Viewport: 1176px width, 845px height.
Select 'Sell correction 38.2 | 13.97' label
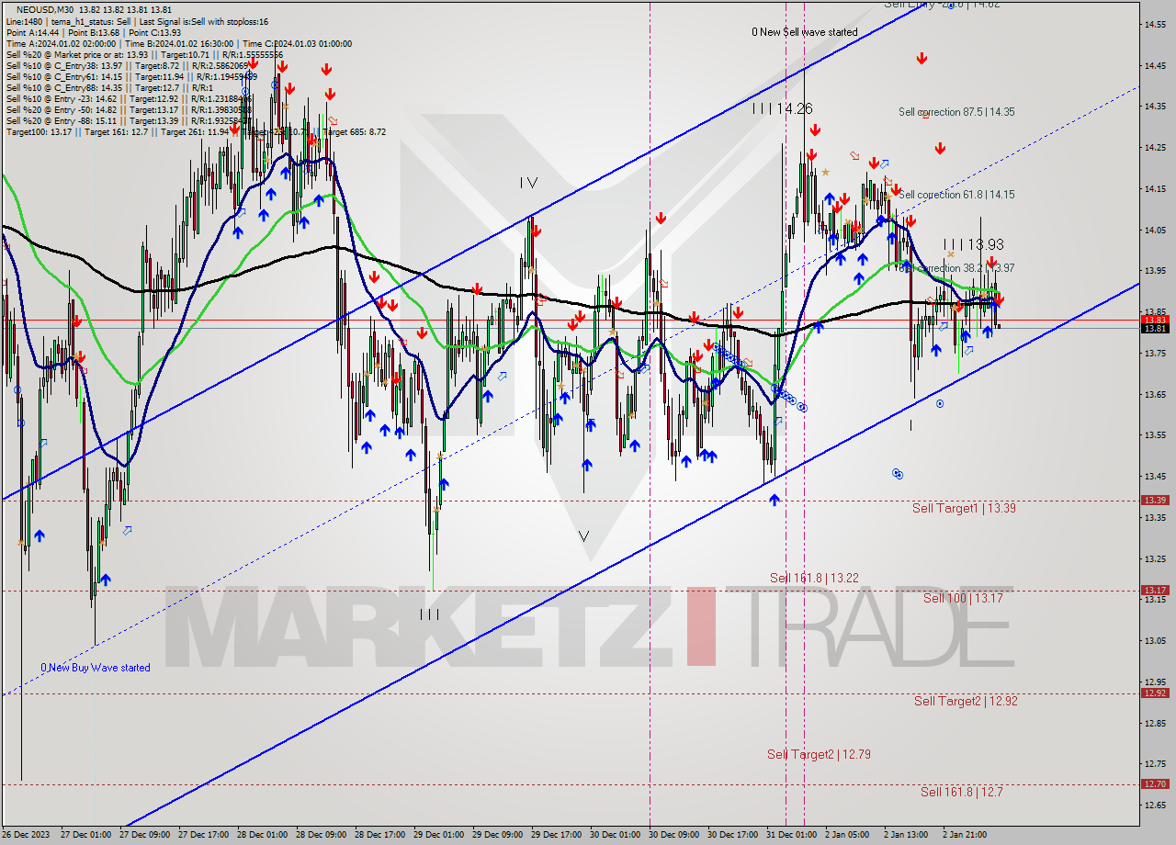tap(956, 268)
